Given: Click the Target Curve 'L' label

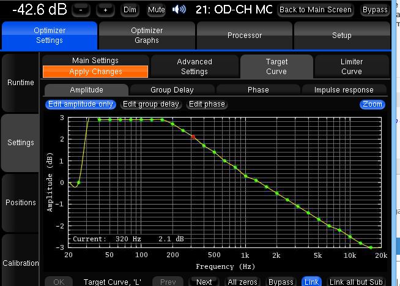Looking at the screenshot, I should [113, 282].
